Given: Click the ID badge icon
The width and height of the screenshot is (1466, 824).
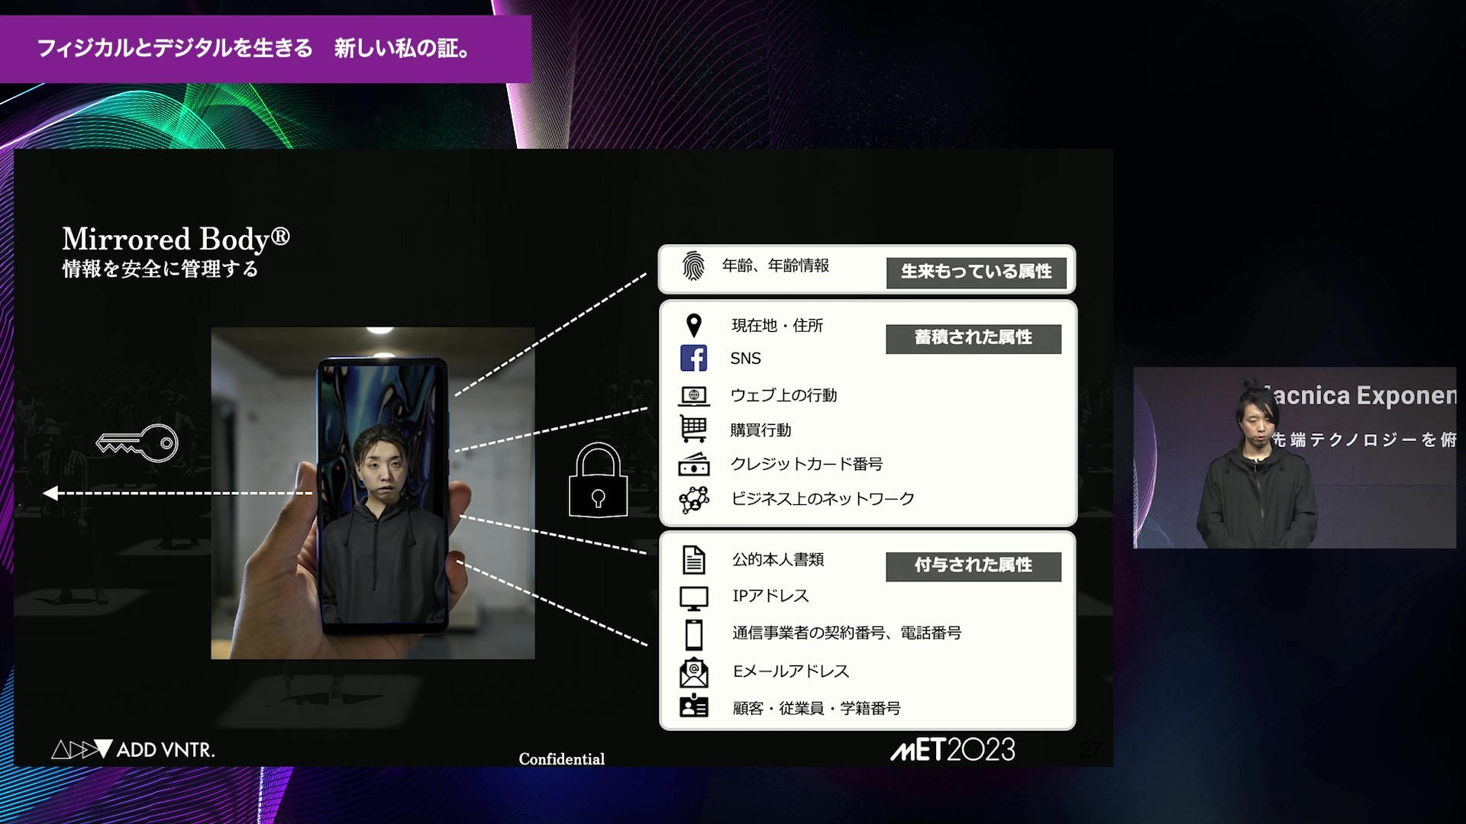Looking at the screenshot, I should coord(693,707).
